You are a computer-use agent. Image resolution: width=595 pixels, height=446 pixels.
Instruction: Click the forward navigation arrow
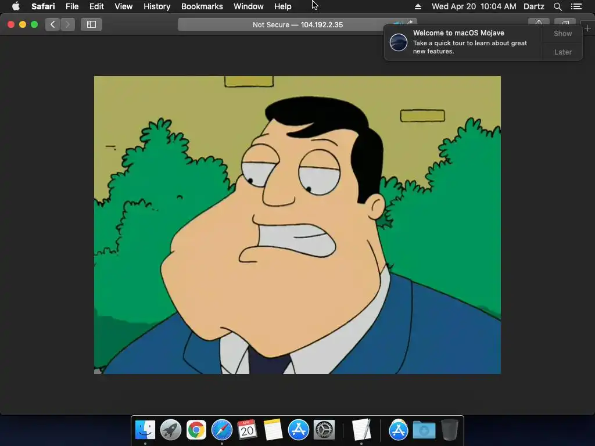coord(67,24)
